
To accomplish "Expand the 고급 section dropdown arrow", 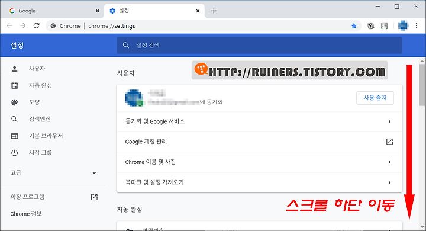I will pyautogui.click(x=94, y=173).
